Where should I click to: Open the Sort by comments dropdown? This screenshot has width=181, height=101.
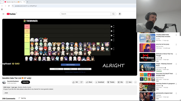tap(22, 98)
